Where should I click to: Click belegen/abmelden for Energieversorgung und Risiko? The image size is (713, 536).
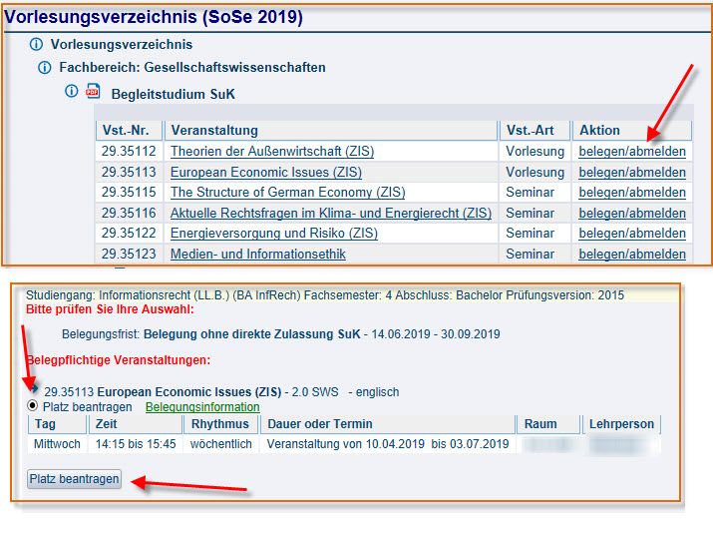click(x=632, y=233)
